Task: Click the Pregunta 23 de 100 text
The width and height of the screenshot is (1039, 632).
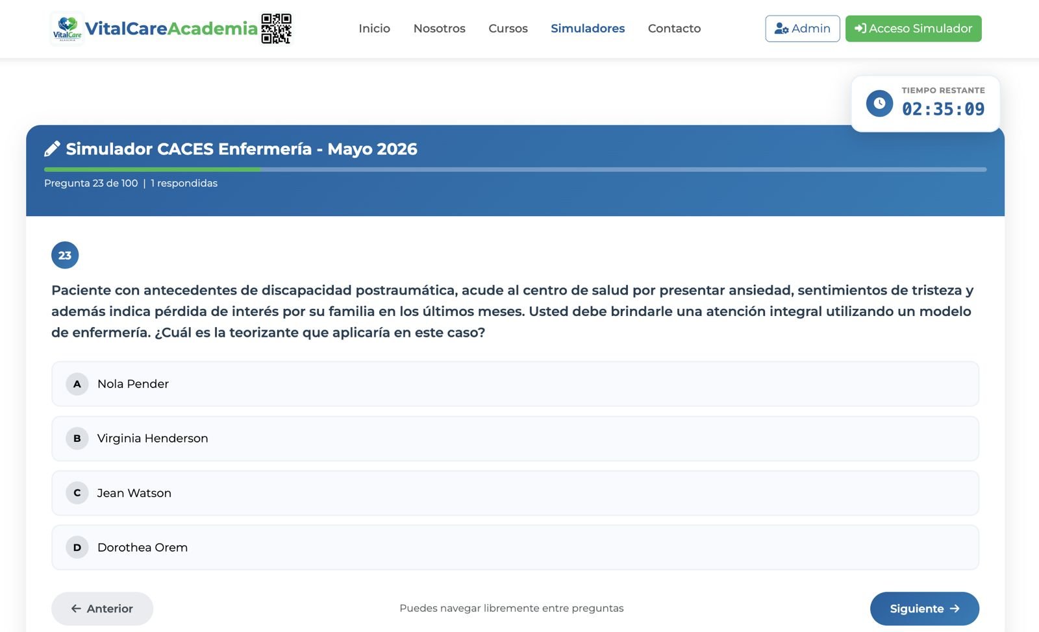Action: pyautogui.click(x=91, y=183)
